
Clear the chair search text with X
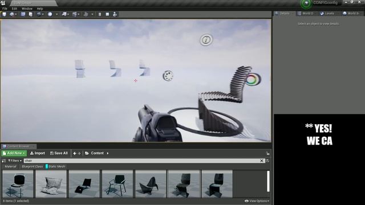pyautogui.click(x=262, y=161)
